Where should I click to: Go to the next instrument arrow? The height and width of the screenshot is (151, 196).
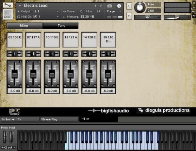[100, 6]
